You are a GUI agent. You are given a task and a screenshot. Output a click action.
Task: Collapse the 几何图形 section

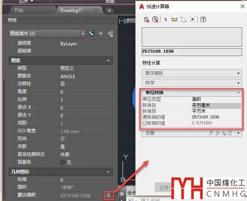(108, 172)
